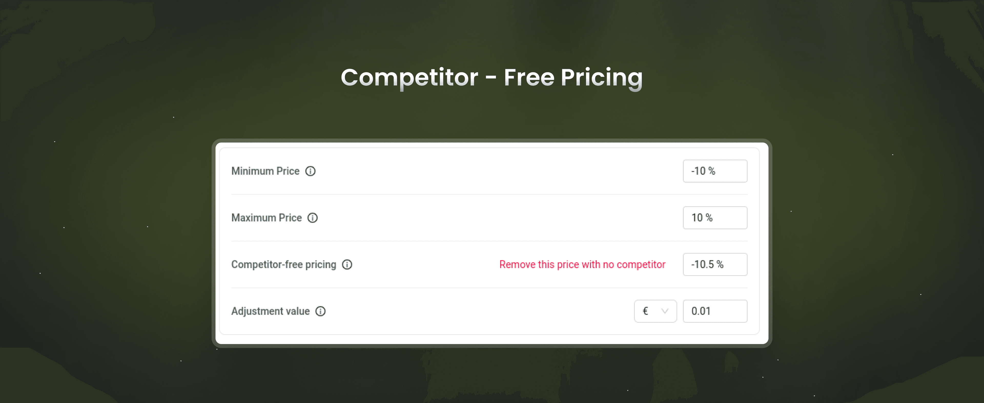The image size is (984, 403).
Task: Click the percent sign in Minimum Price field
Action: click(x=712, y=171)
